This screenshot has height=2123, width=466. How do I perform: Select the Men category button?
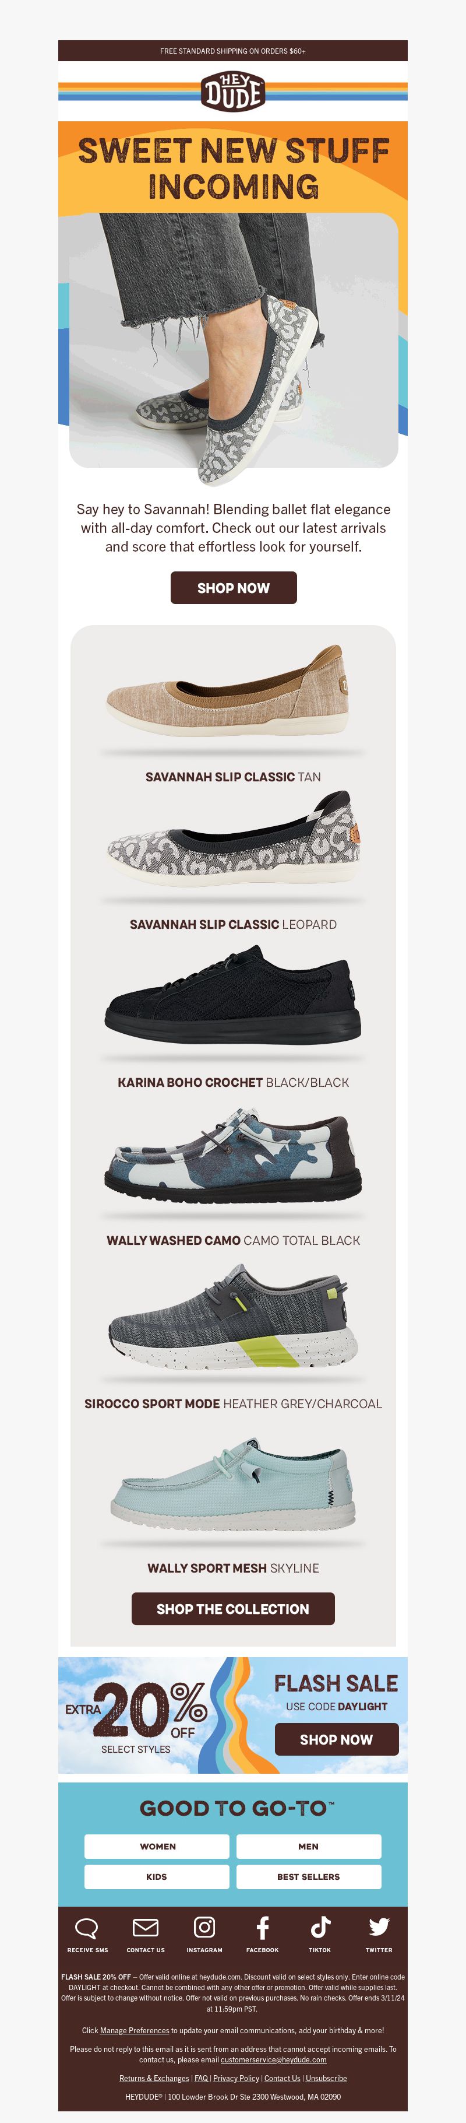pos(309,1846)
